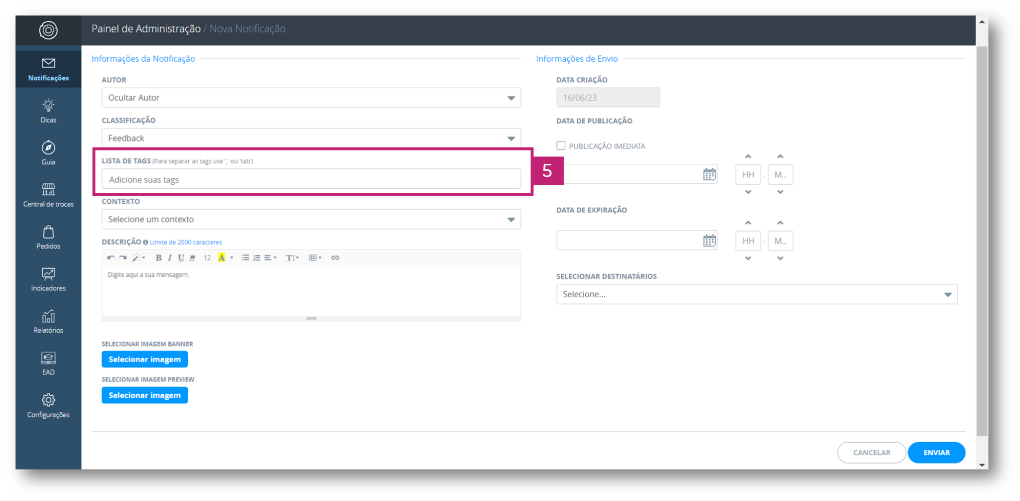Insert a hyperlink in the description
1020x501 pixels.
click(335, 257)
